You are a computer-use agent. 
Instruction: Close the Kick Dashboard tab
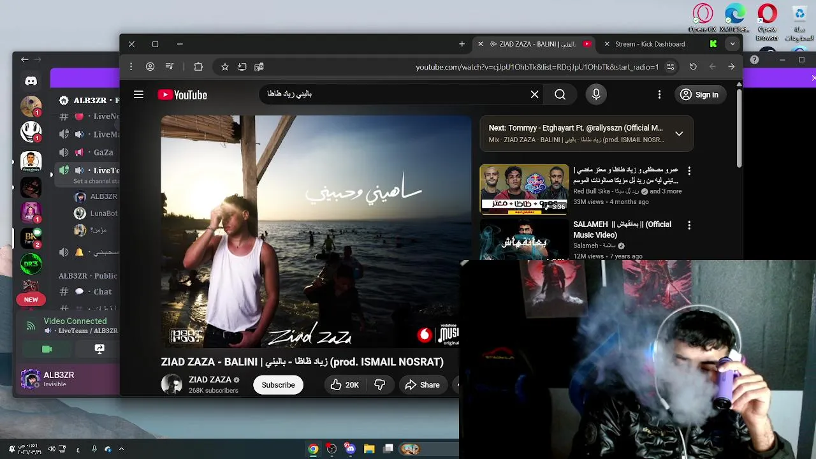tap(607, 44)
